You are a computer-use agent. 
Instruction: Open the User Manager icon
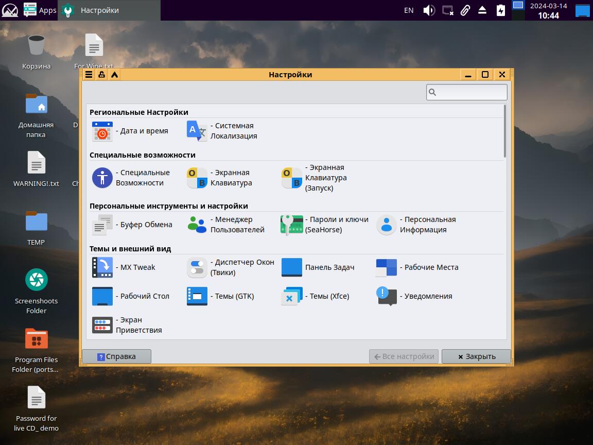click(197, 225)
